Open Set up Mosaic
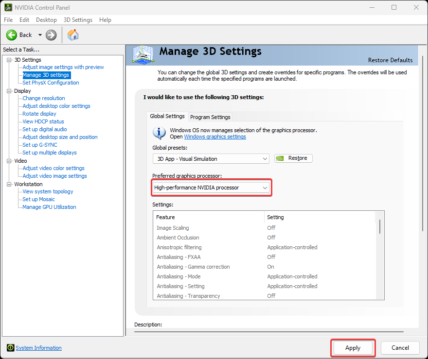 click(x=38, y=199)
